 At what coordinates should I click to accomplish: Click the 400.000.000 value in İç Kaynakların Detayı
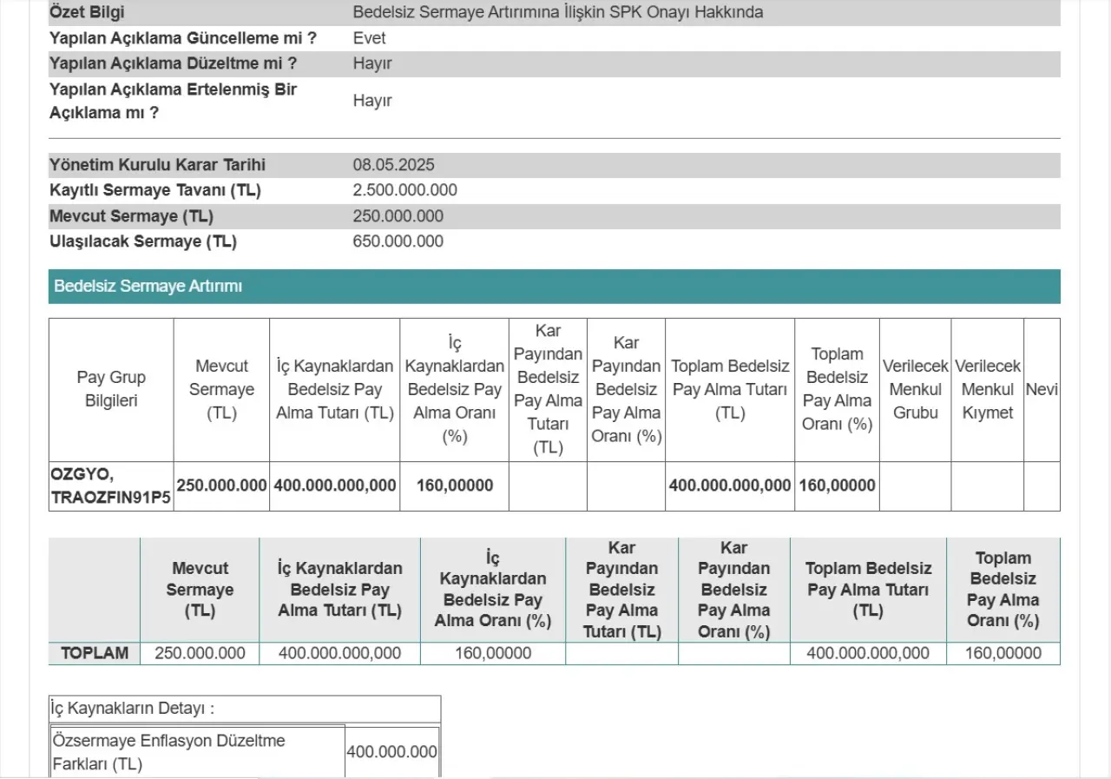pos(391,752)
